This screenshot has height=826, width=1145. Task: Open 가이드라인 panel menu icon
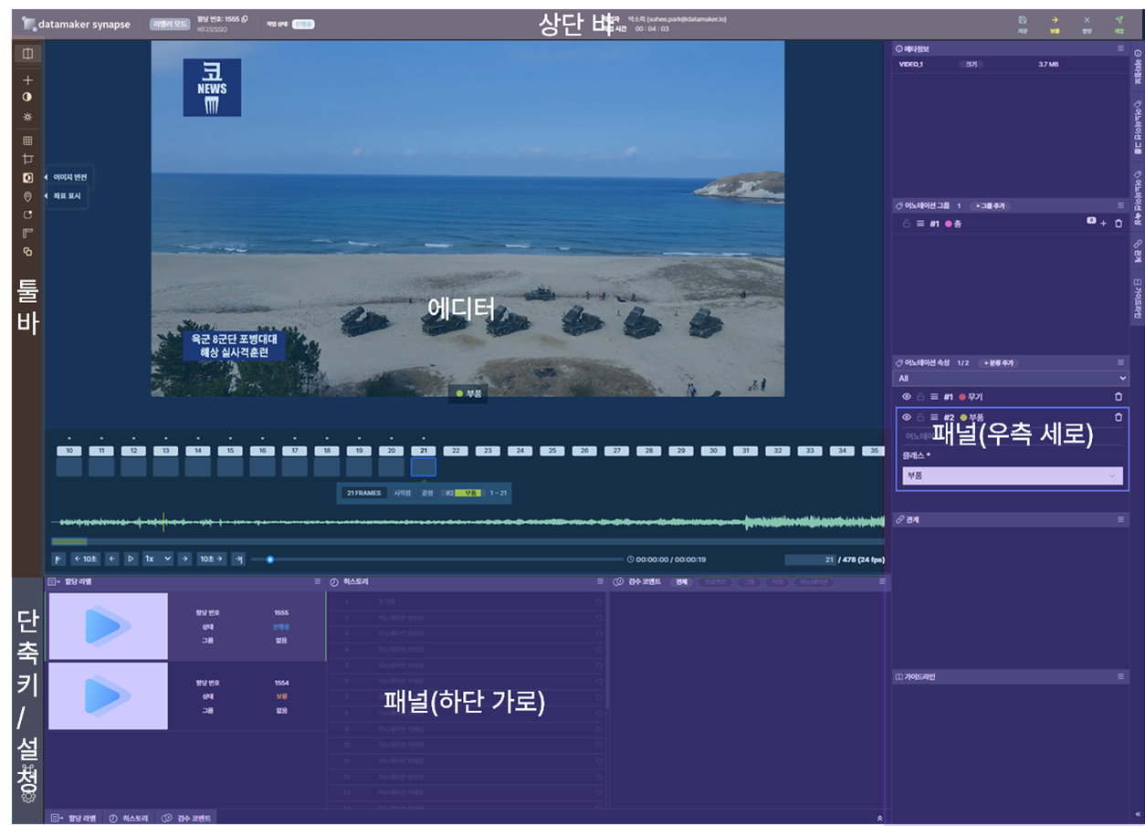pos(1121,677)
